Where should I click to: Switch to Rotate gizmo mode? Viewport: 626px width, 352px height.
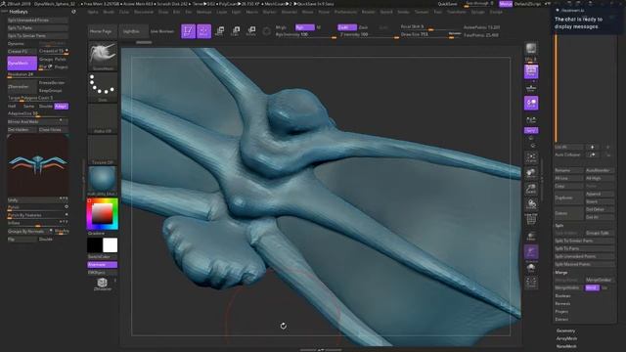(250, 30)
